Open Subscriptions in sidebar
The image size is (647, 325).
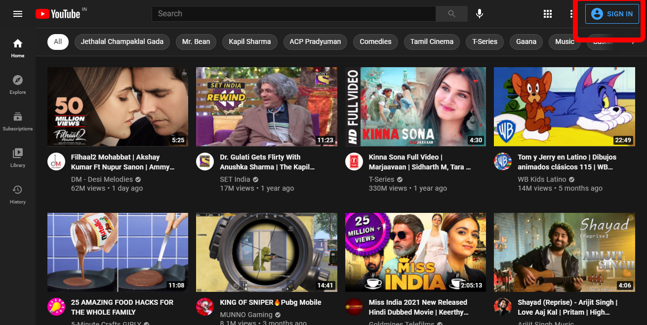click(x=18, y=121)
